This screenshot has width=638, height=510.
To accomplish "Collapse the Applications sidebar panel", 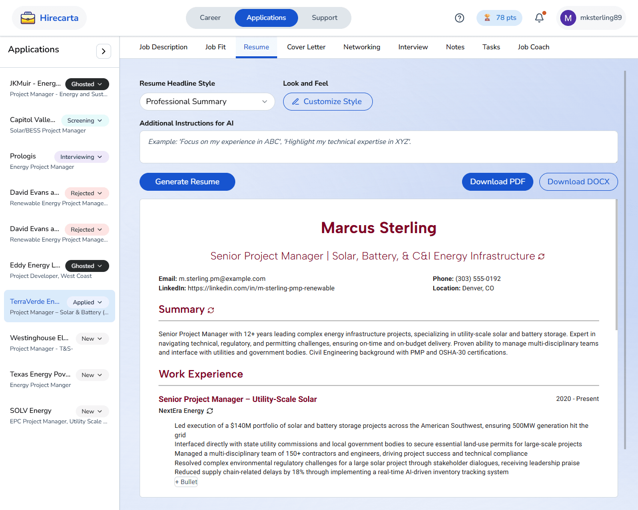I will (103, 51).
